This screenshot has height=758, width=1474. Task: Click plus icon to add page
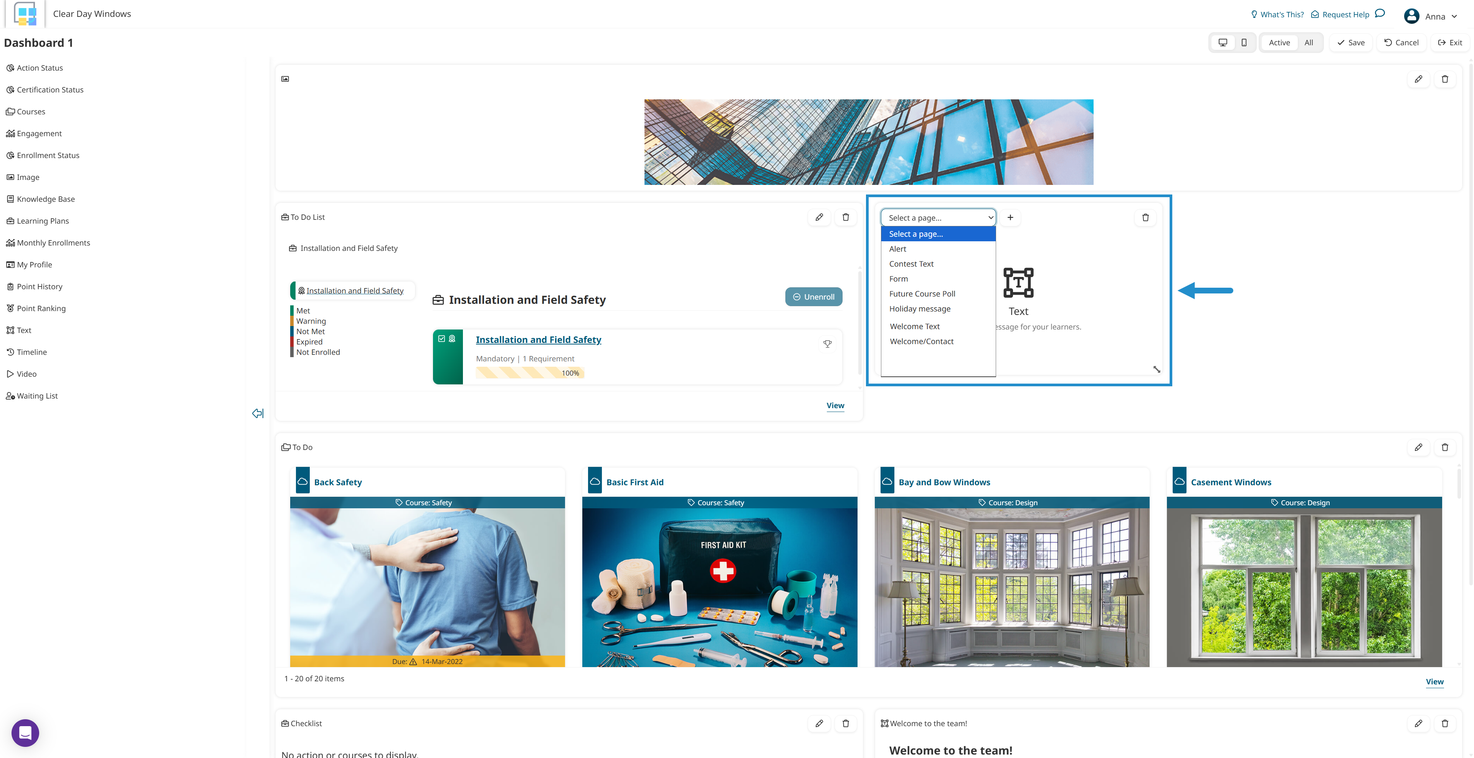point(1010,217)
